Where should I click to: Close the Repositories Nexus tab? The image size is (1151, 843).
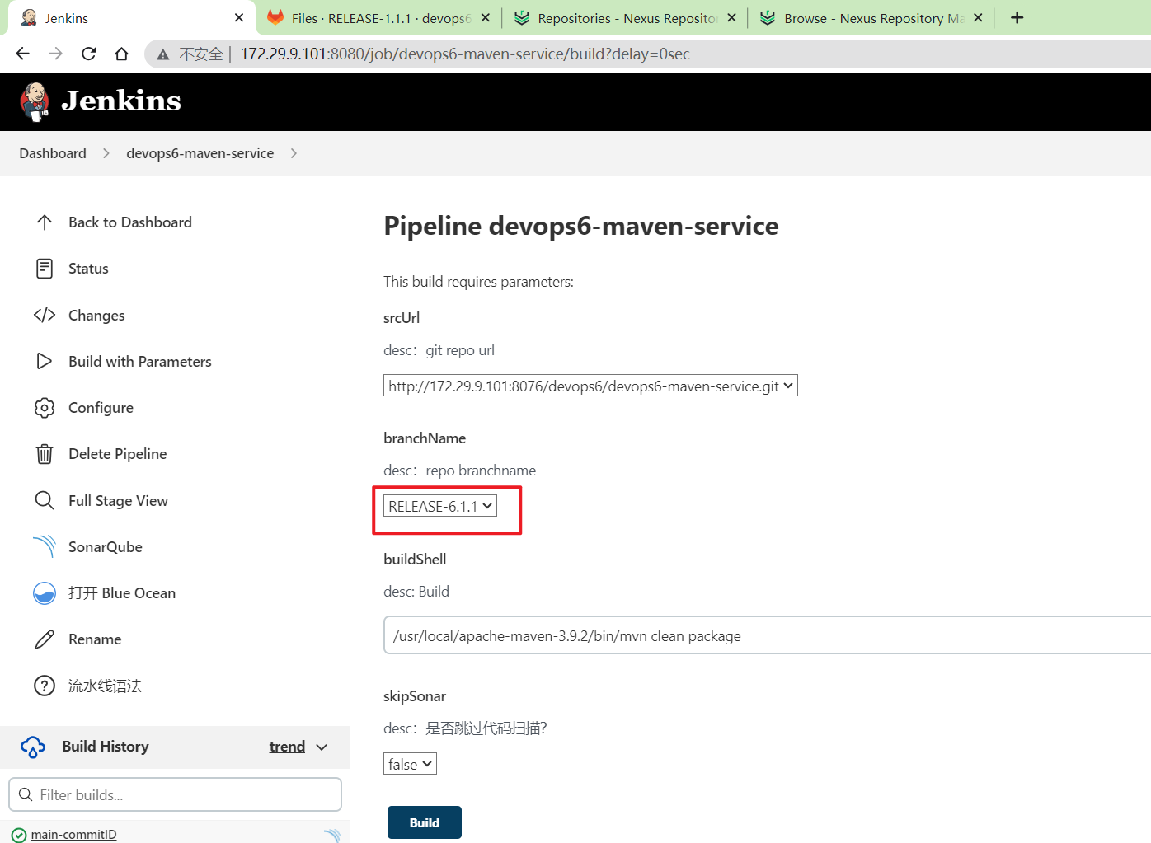click(731, 17)
